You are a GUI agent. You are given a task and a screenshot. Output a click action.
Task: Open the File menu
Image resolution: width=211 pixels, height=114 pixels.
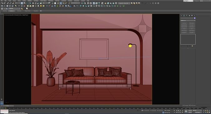point(2,1)
